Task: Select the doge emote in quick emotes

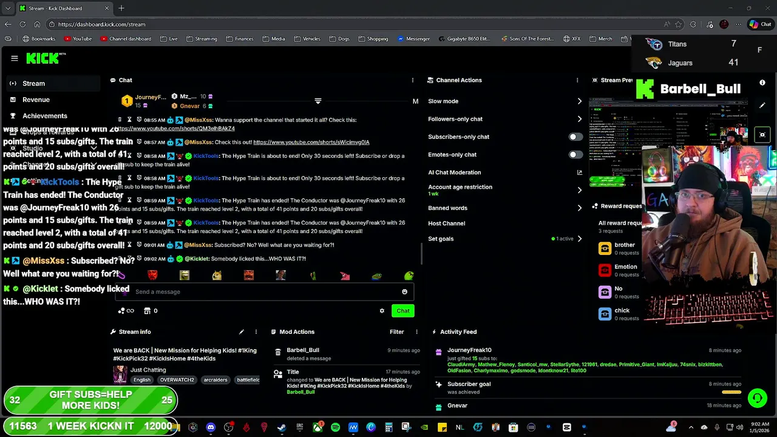Action: coord(217,276)
